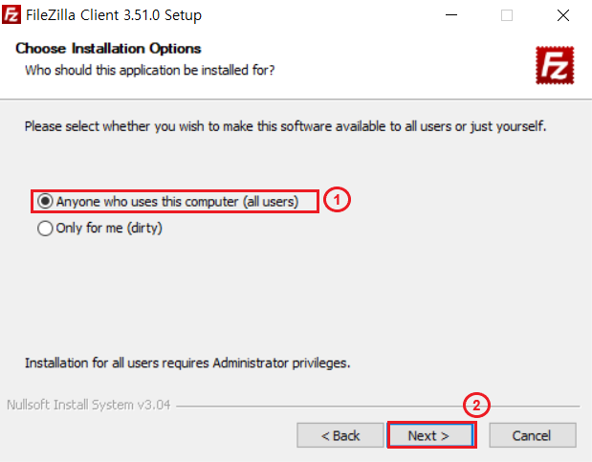
Task: Click the red circled number 2 annotation
Action: click(474, 405)
